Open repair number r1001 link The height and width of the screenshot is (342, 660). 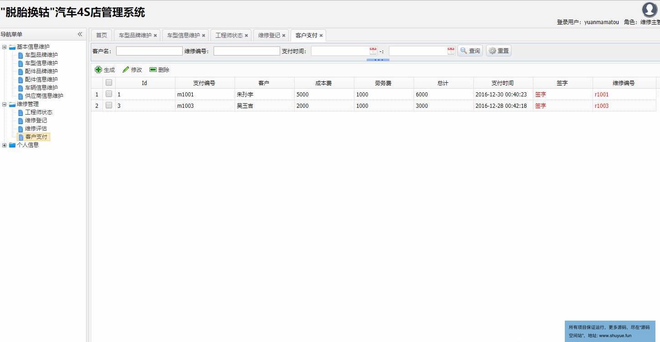coord(602,95)
